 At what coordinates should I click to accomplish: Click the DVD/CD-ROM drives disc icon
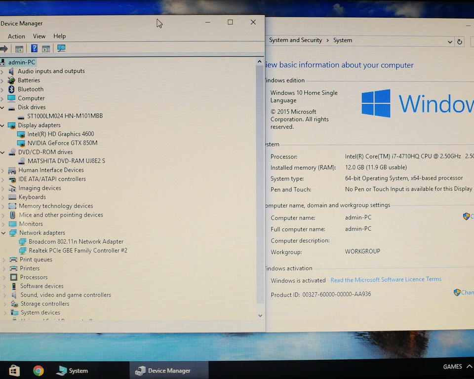tap(12, 152)
